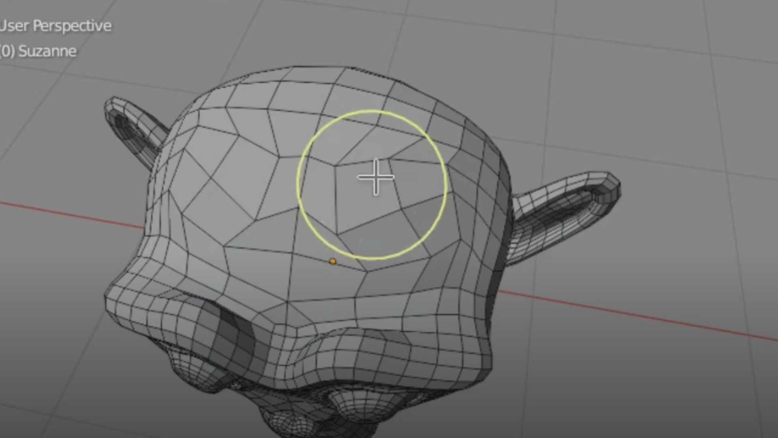Click the orange object origin dot on Suzanne

tap(333, 262)
